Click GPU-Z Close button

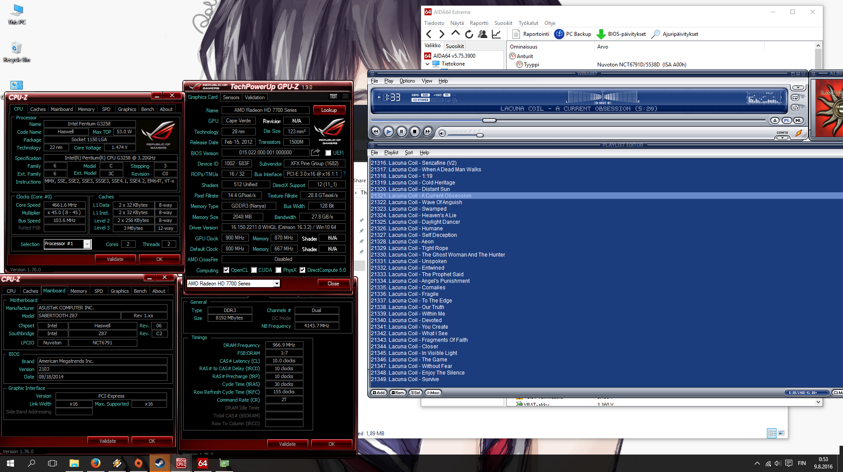point(333,284)
